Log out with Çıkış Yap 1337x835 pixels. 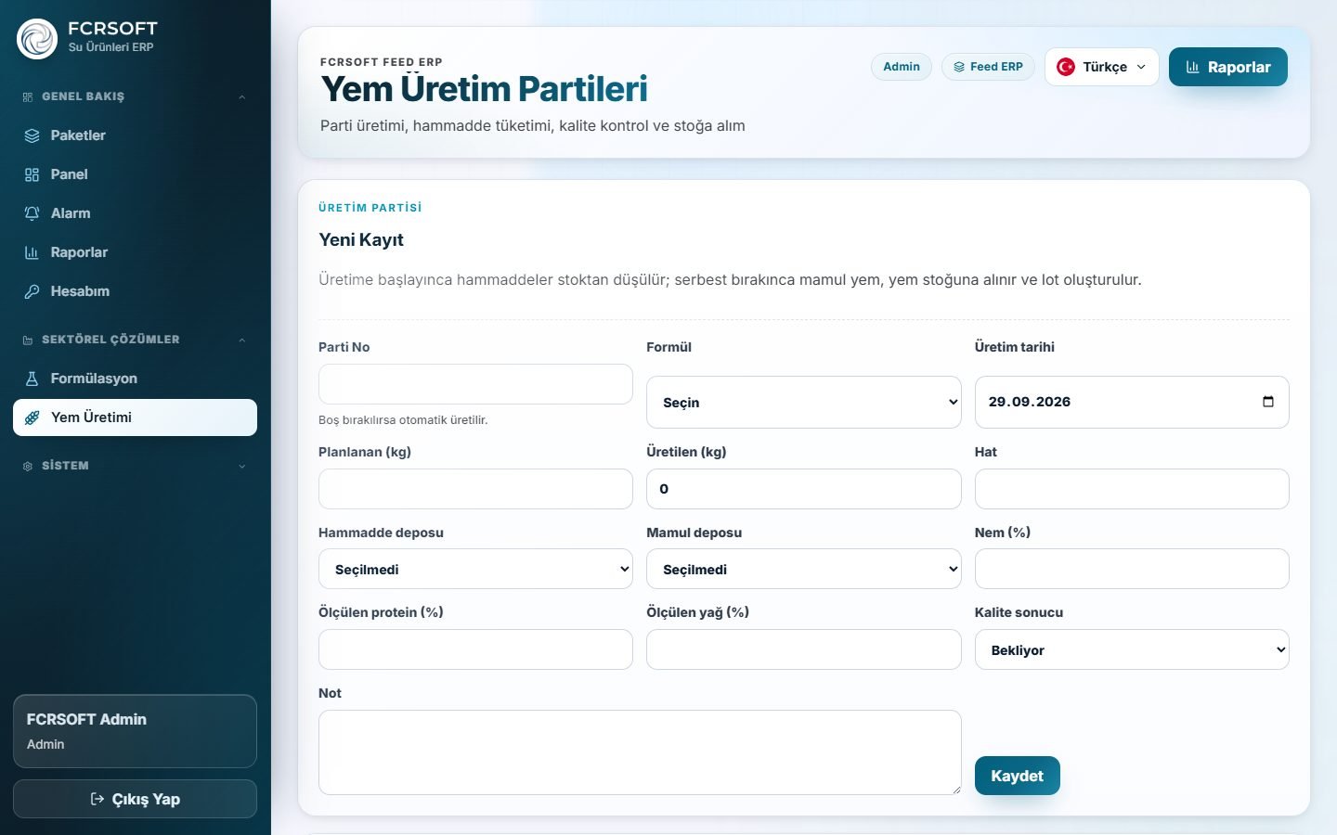(x=135, y=799)
